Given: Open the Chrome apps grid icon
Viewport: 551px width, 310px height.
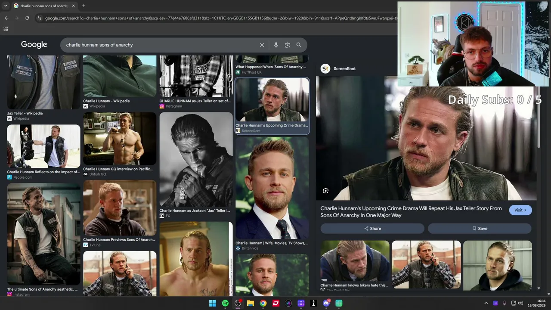Looking at the screenshot, I should (6, 29).
